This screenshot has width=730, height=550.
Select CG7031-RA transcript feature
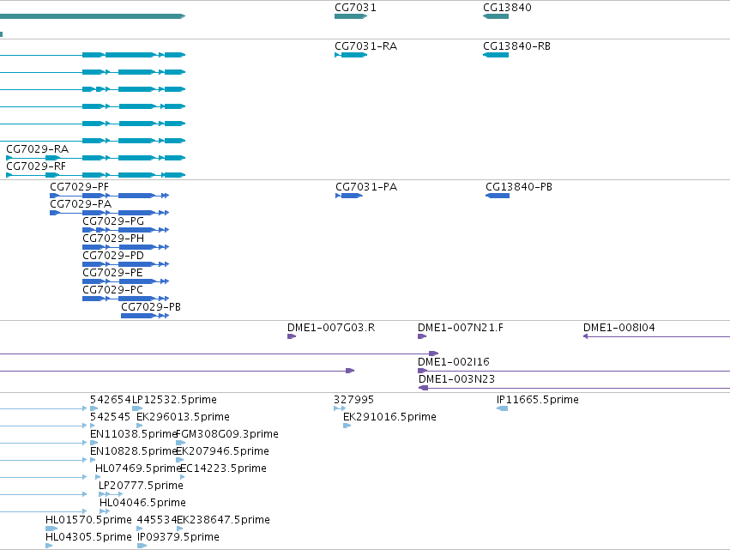tap(351, 55)
